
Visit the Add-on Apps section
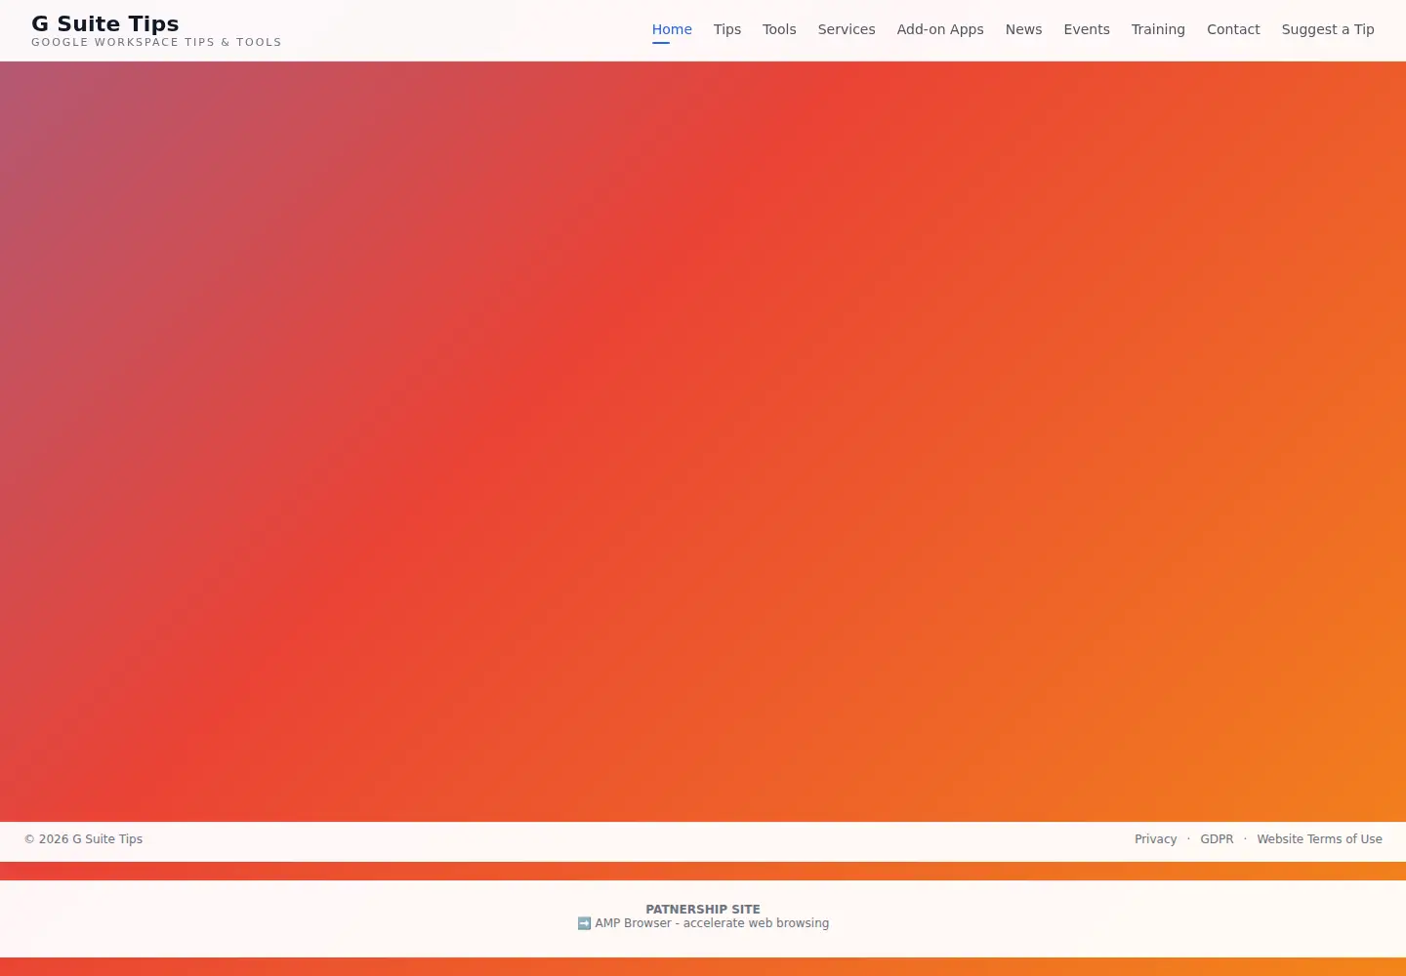940,29
